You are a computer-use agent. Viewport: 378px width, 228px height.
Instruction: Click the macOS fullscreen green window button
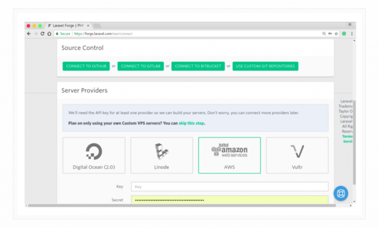pos(40,25)
